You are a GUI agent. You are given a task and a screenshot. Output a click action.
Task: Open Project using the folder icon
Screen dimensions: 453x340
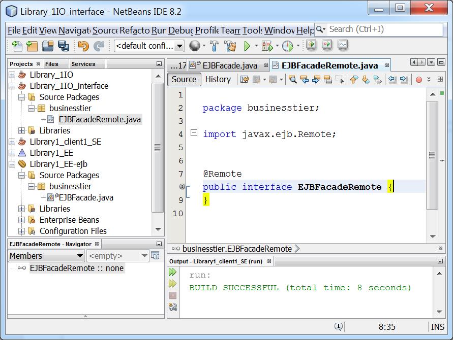tap(48, 46)
